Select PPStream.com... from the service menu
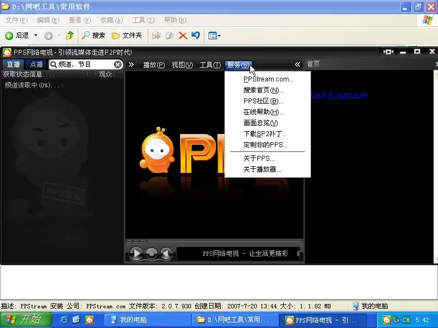438x328 pixels. pos(268,79)
